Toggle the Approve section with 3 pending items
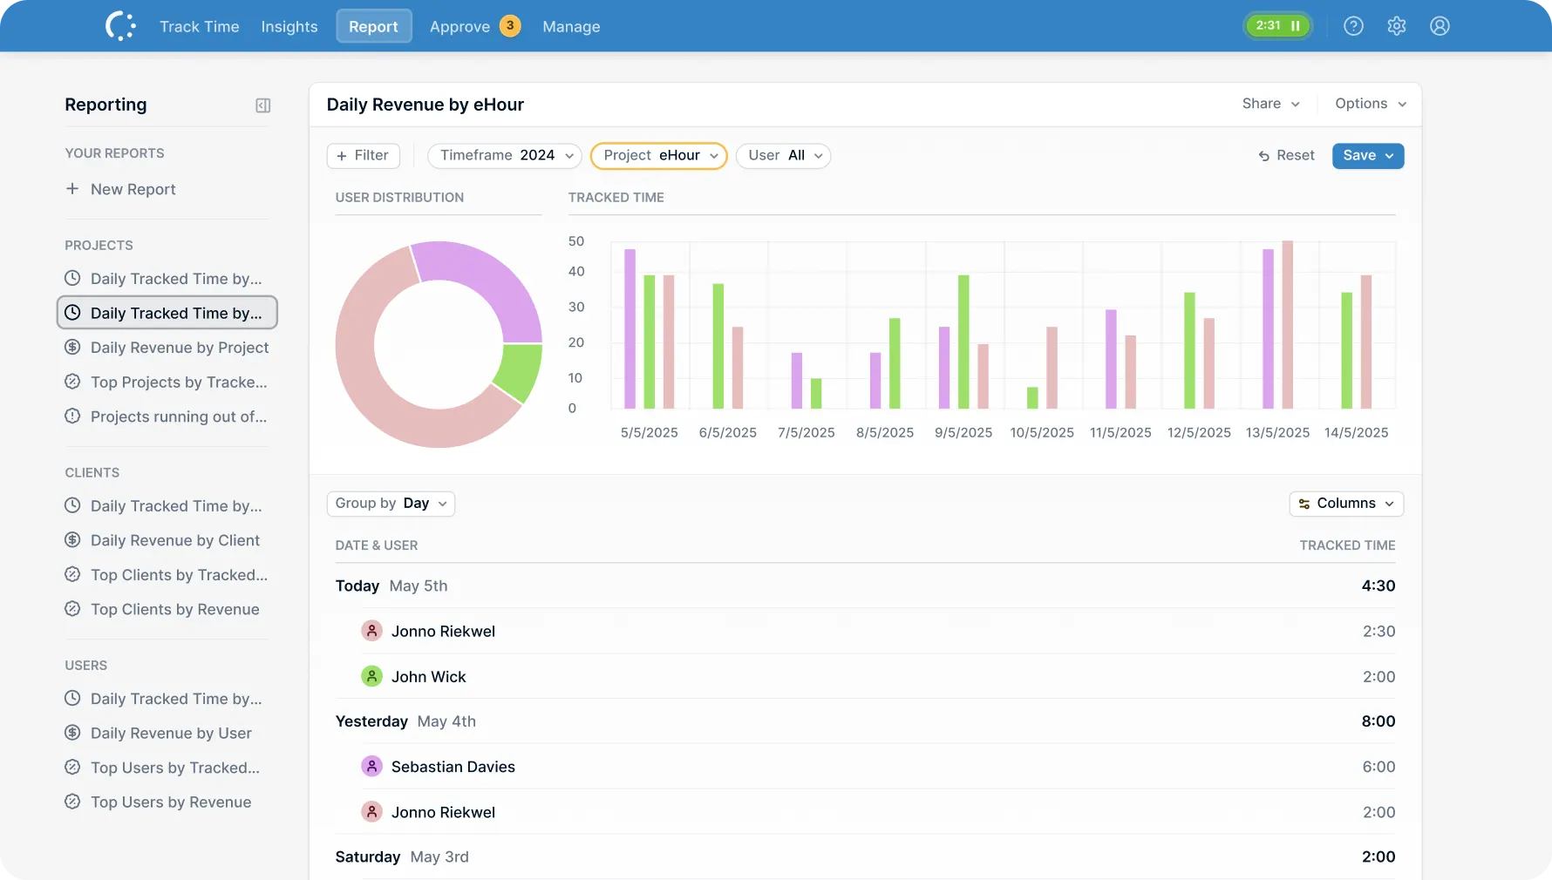The height and width of the screenshot is (880, 1552). point(473,26)
